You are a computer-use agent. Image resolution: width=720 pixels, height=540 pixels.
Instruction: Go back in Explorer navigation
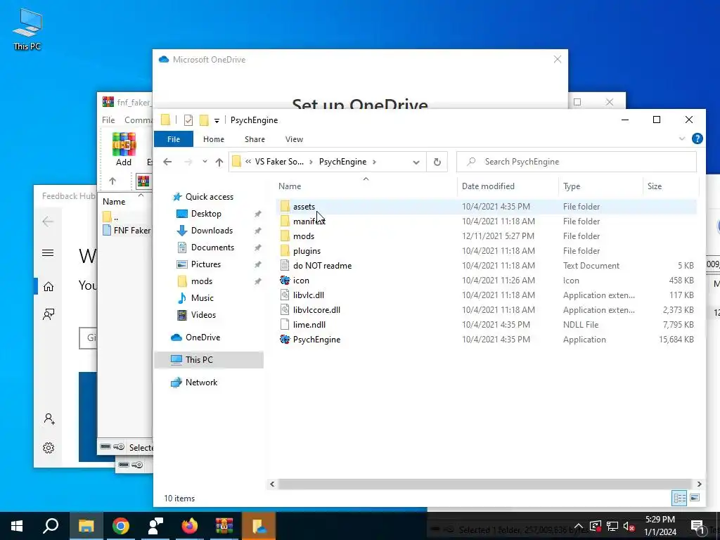pyautogui.click(x=167, y=162)
